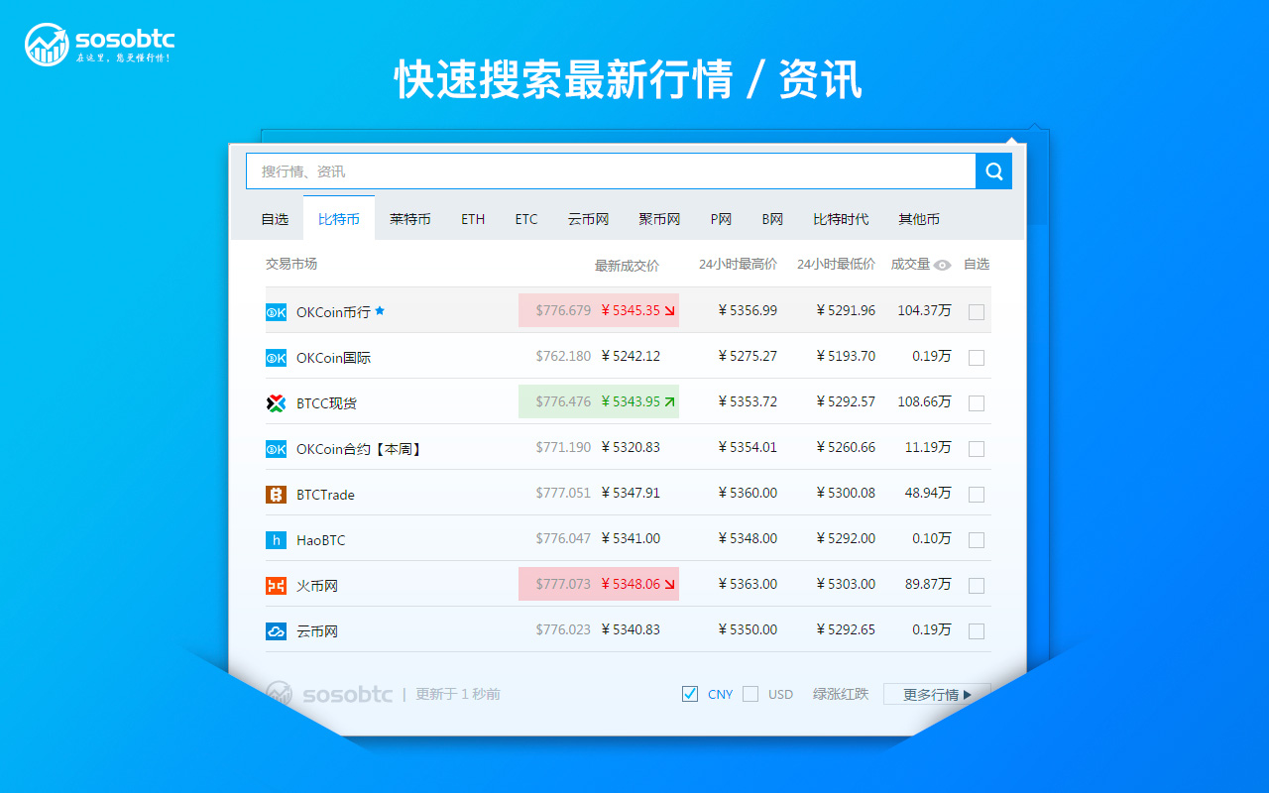Click the green up arrow in BTCC现货 price
The width and height of the screenshot is (1269, 793).
[669, 402]
